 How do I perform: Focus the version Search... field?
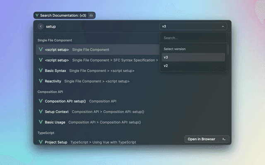(x=193, y=38)
